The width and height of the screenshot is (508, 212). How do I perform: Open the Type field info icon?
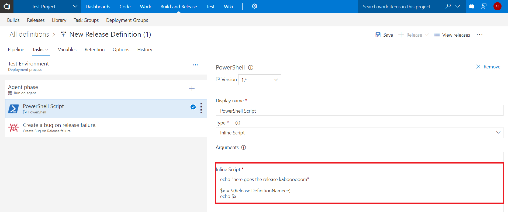click(238, 123)
